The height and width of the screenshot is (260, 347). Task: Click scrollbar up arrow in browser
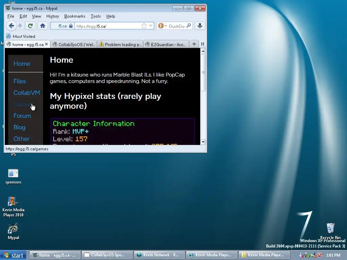tap(203, 51)
